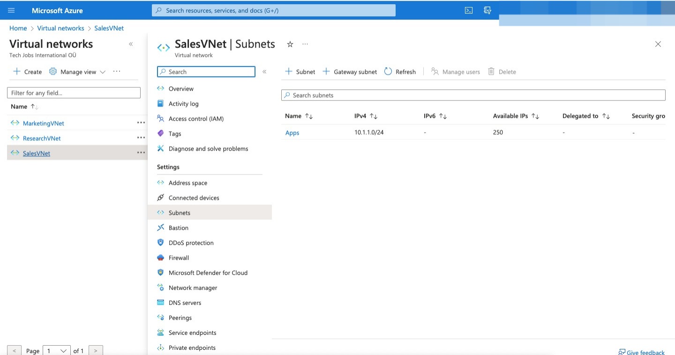Click Give feedback link

click(x=641, y=352)
